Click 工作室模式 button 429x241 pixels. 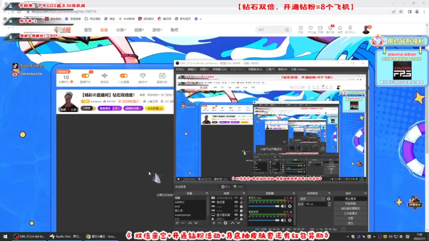pos(351,213)
